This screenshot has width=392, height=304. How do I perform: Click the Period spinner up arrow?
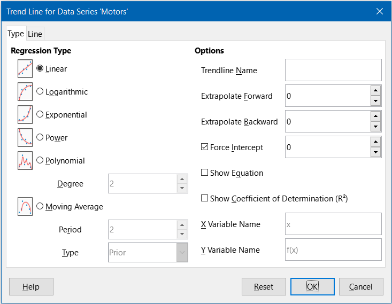[182, 225]
